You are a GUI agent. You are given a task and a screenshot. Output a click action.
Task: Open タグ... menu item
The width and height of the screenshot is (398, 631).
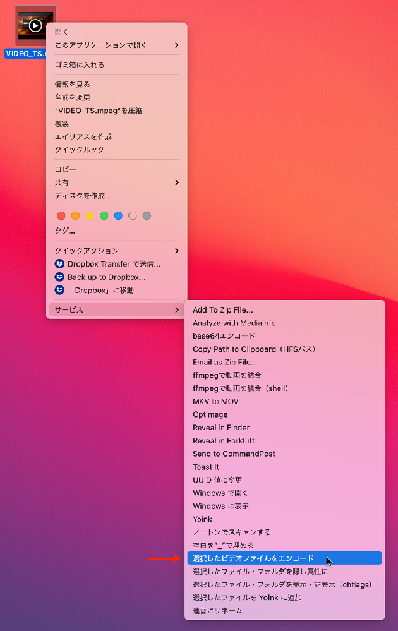(117, 231)
